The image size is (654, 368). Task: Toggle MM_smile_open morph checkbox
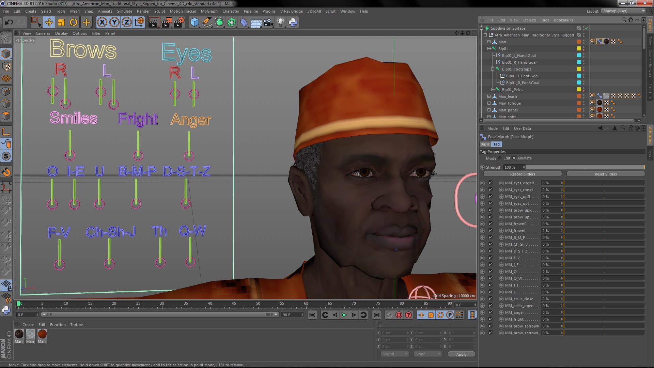(x=490, y=306)
